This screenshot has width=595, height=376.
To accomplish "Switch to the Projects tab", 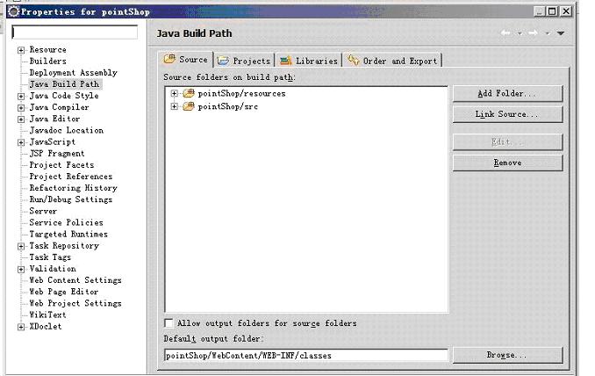I will click(244, 61).
